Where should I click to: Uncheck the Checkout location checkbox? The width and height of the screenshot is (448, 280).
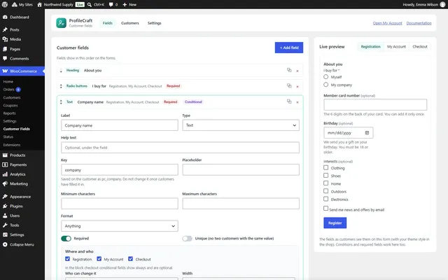point(130,259)
